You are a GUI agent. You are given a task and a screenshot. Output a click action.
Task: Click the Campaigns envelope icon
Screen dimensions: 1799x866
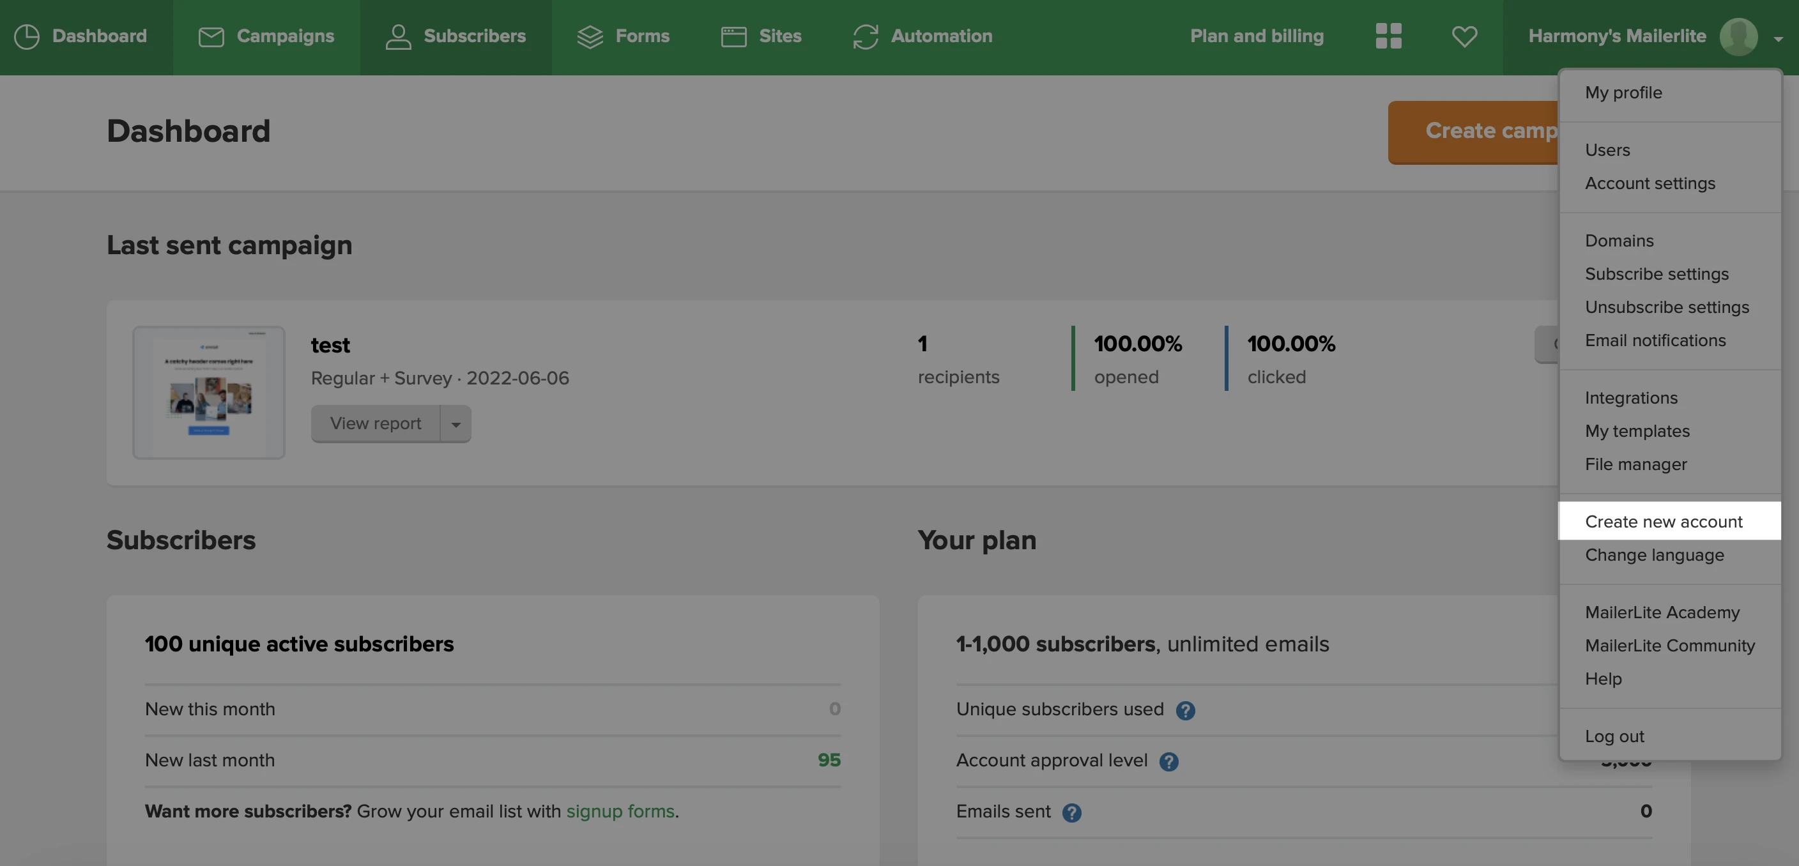point(211,36)
